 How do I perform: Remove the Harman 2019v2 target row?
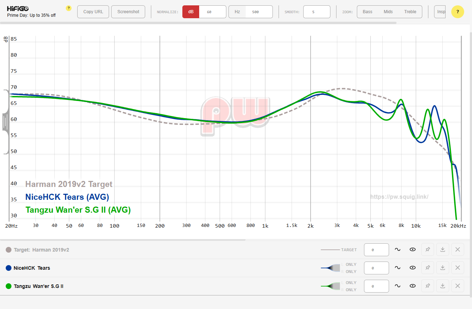point(458,250)
